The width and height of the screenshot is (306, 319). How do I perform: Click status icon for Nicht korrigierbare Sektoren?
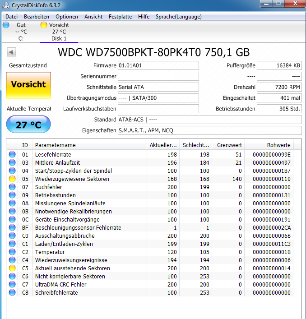[12, 276]
